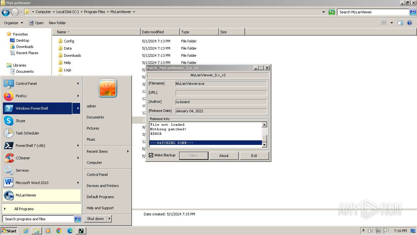This screenshot has width=417, height=235.
Task: Launch Chrome from taskbar
Action: pyautogui.click(x=59, y=231)
